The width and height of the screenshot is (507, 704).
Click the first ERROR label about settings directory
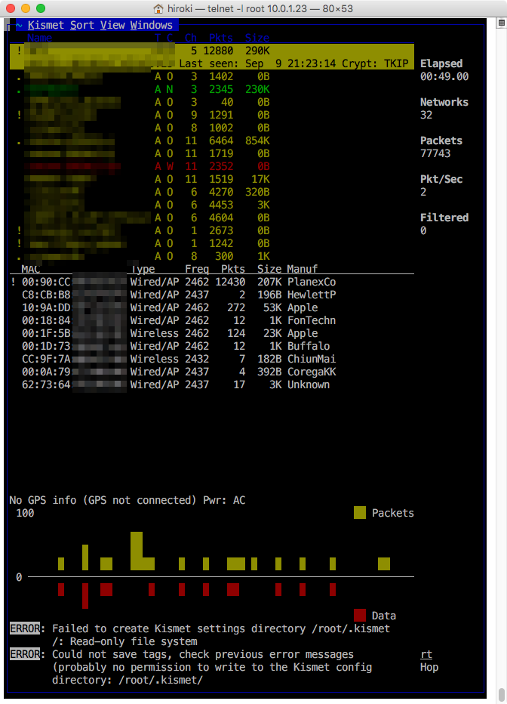(x=25, y=628)
